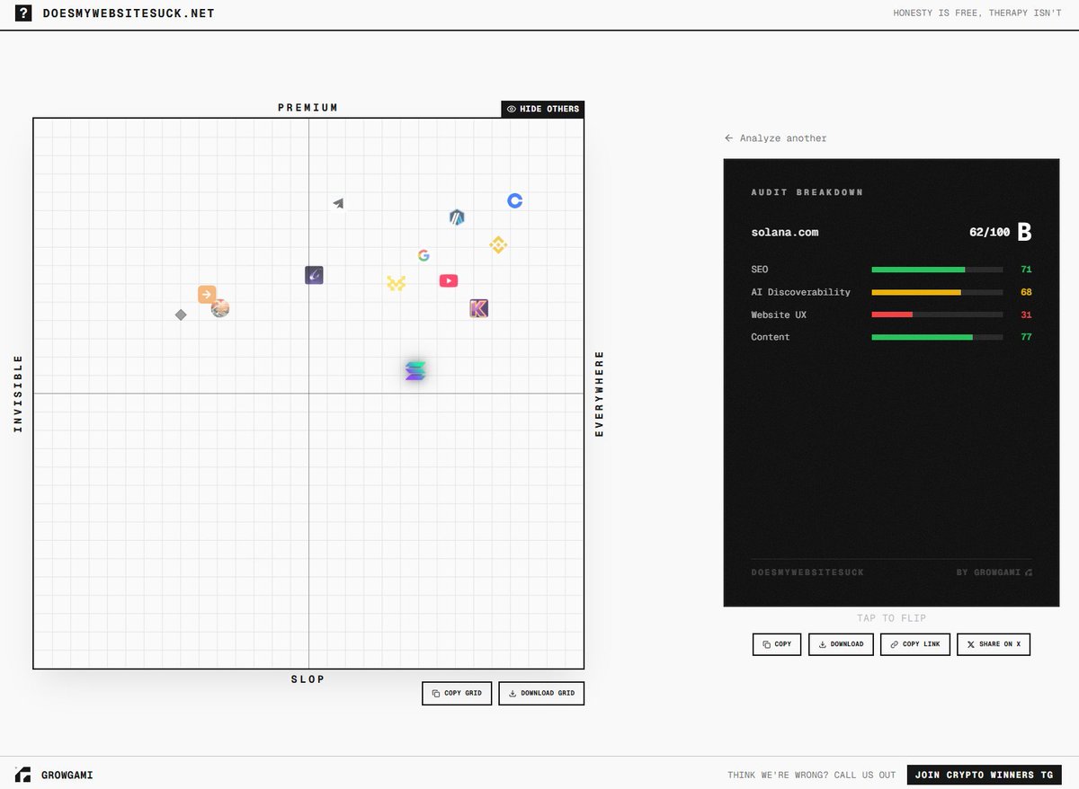Click the SEO score bar
The height and width of the screenshot is (789, 1079).
point(937,270)
